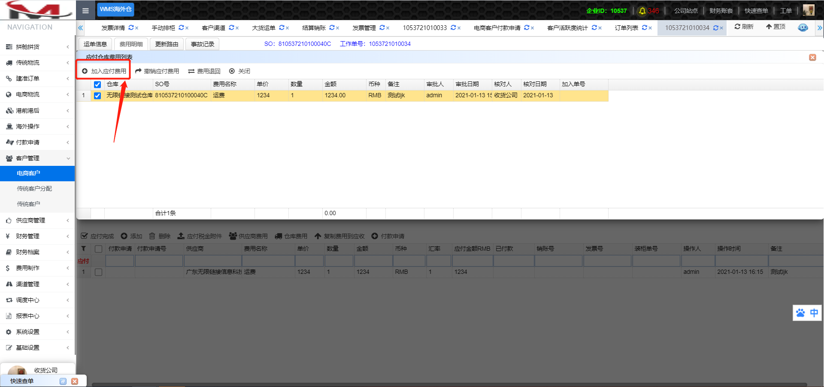Click 财务管理 sidebar yen icon
The width and height of the screenshot is (824, 387).
8,236
